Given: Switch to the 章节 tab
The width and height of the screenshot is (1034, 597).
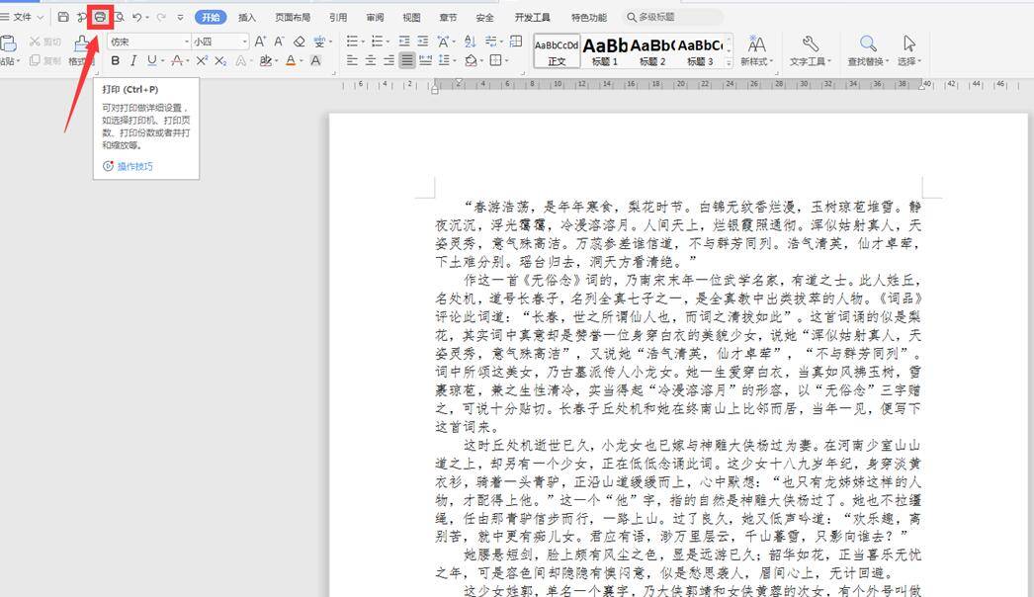Looking at the screenshot, I should click(x=448, y=17).
